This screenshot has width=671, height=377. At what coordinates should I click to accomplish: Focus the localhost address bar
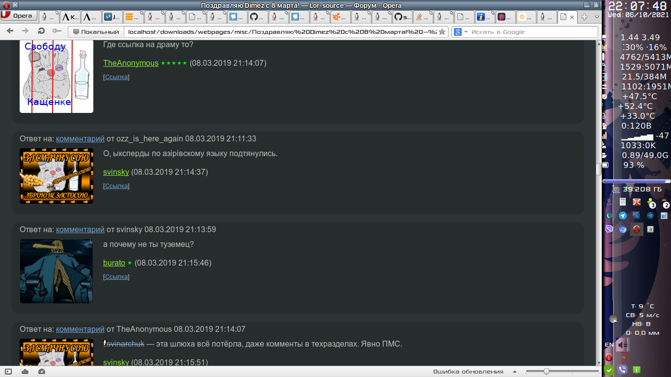tap(281, 32)
